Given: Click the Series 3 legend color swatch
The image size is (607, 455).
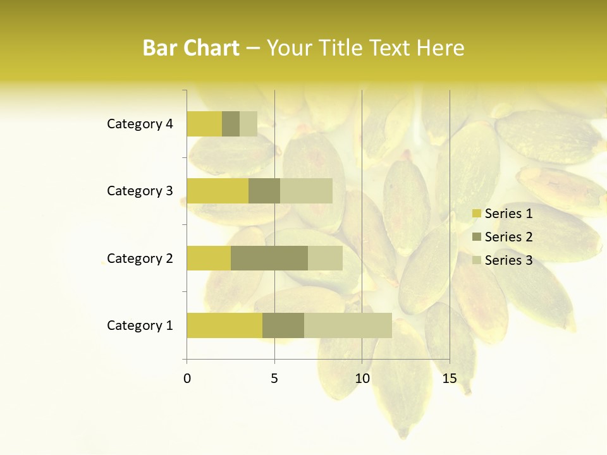Looking at the screenshot, I should pos(477,260).
